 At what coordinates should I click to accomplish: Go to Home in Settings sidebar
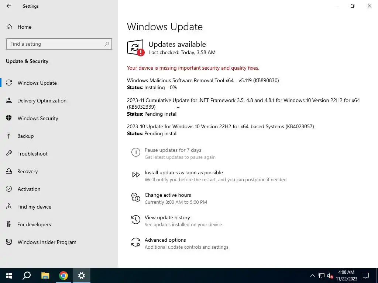(59, 27)
